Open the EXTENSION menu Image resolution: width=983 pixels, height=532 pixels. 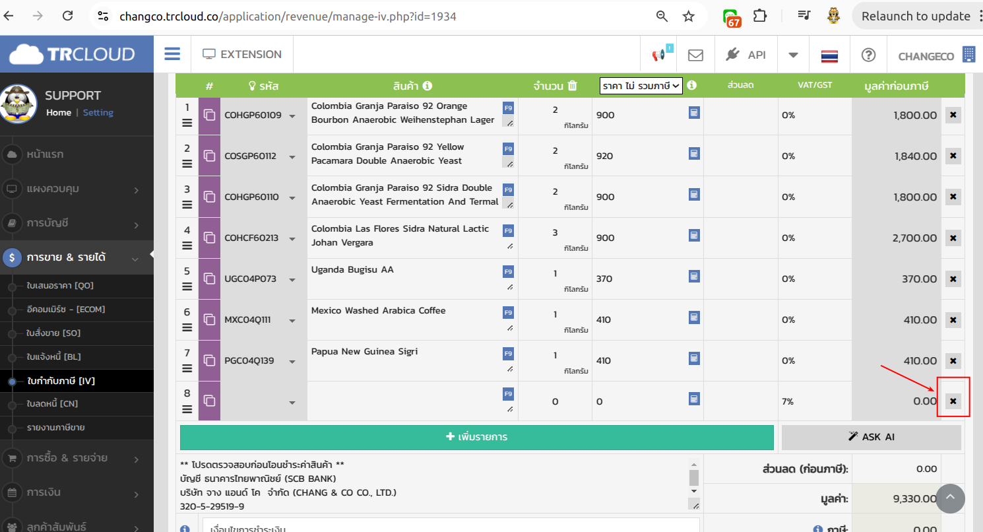242,54
